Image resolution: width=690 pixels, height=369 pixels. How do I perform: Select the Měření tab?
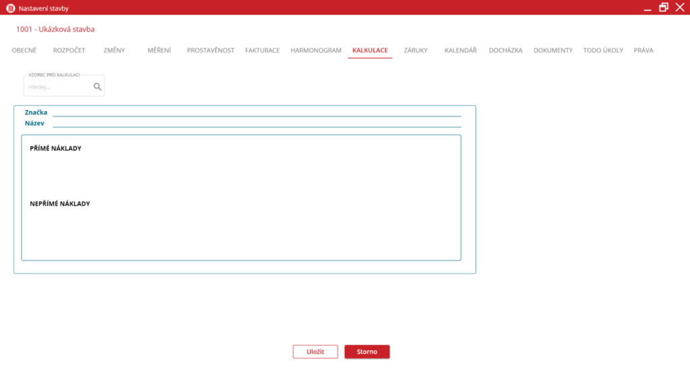pyautogui.click(x=159, y=51)
